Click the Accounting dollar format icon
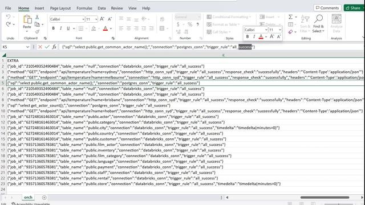The width and height of the screenshot is (365, 205). pos(178,24)
